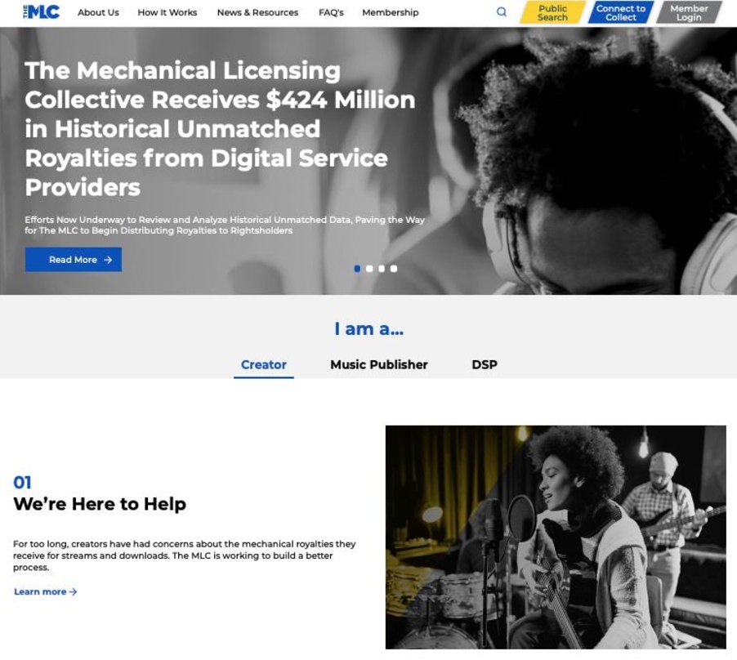Open the About Us menu

coord(98,13)
